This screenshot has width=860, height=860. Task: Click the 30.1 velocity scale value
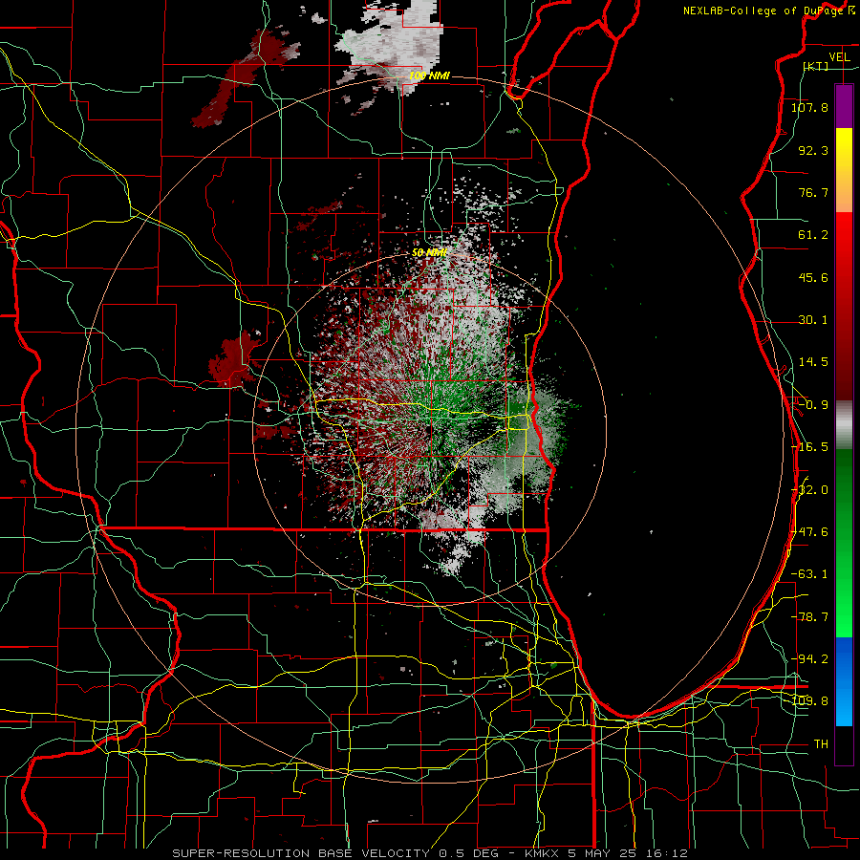813,320
